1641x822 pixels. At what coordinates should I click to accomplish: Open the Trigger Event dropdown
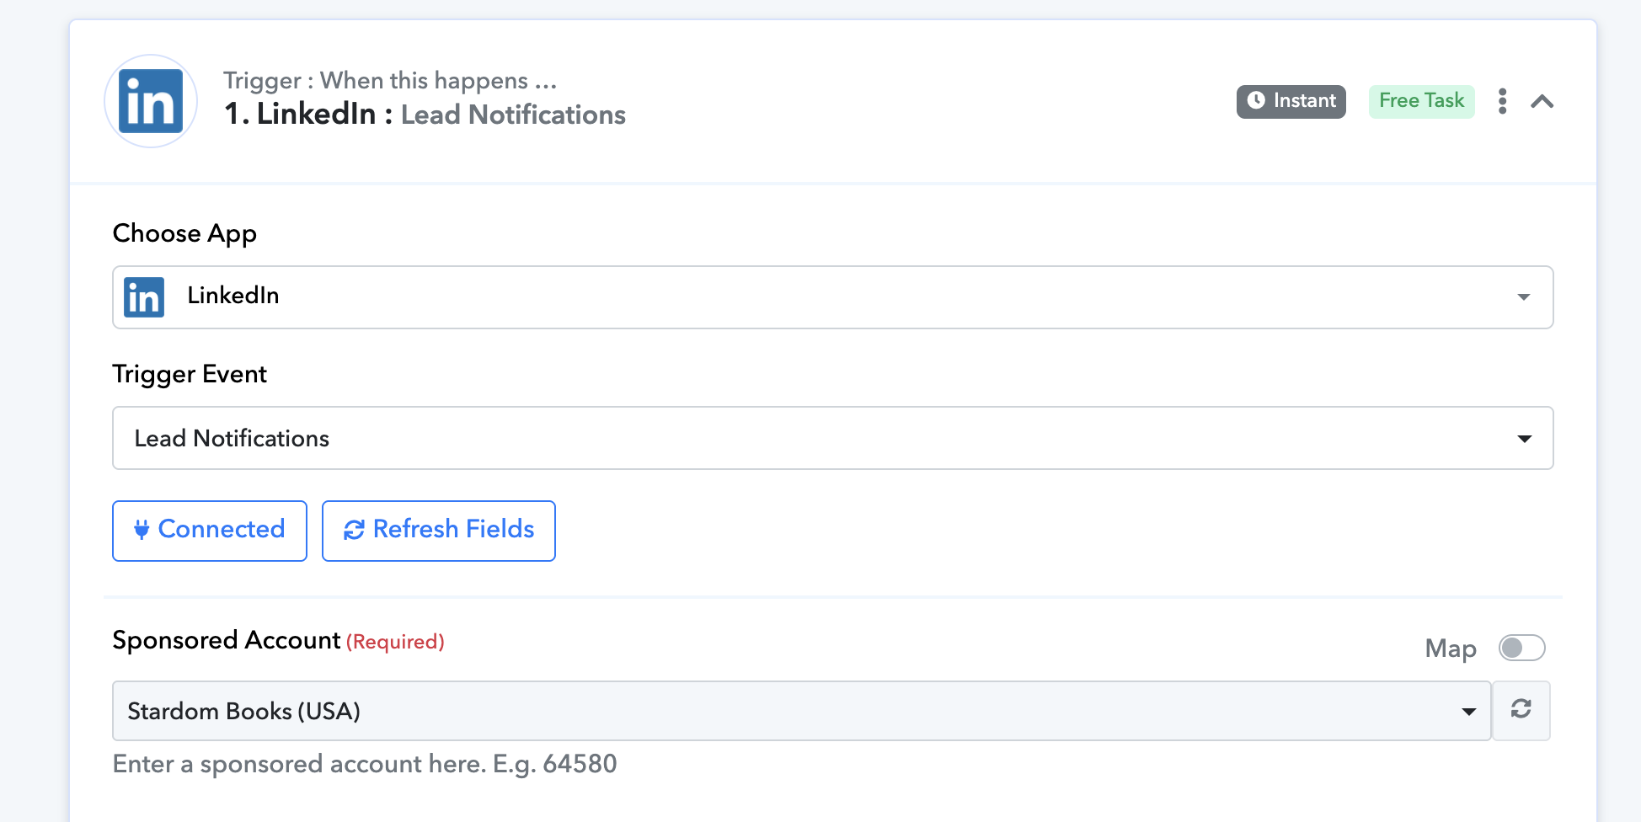pos(831,438)
